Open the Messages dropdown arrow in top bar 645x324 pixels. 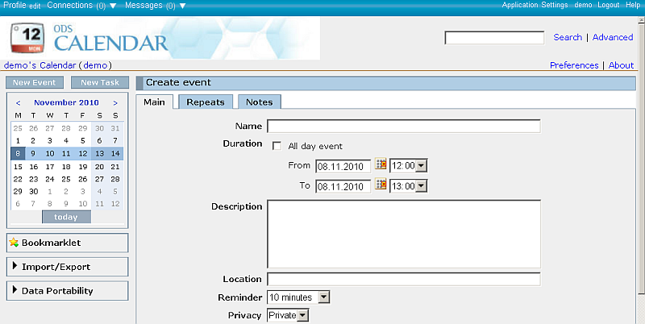pos(182,6)
